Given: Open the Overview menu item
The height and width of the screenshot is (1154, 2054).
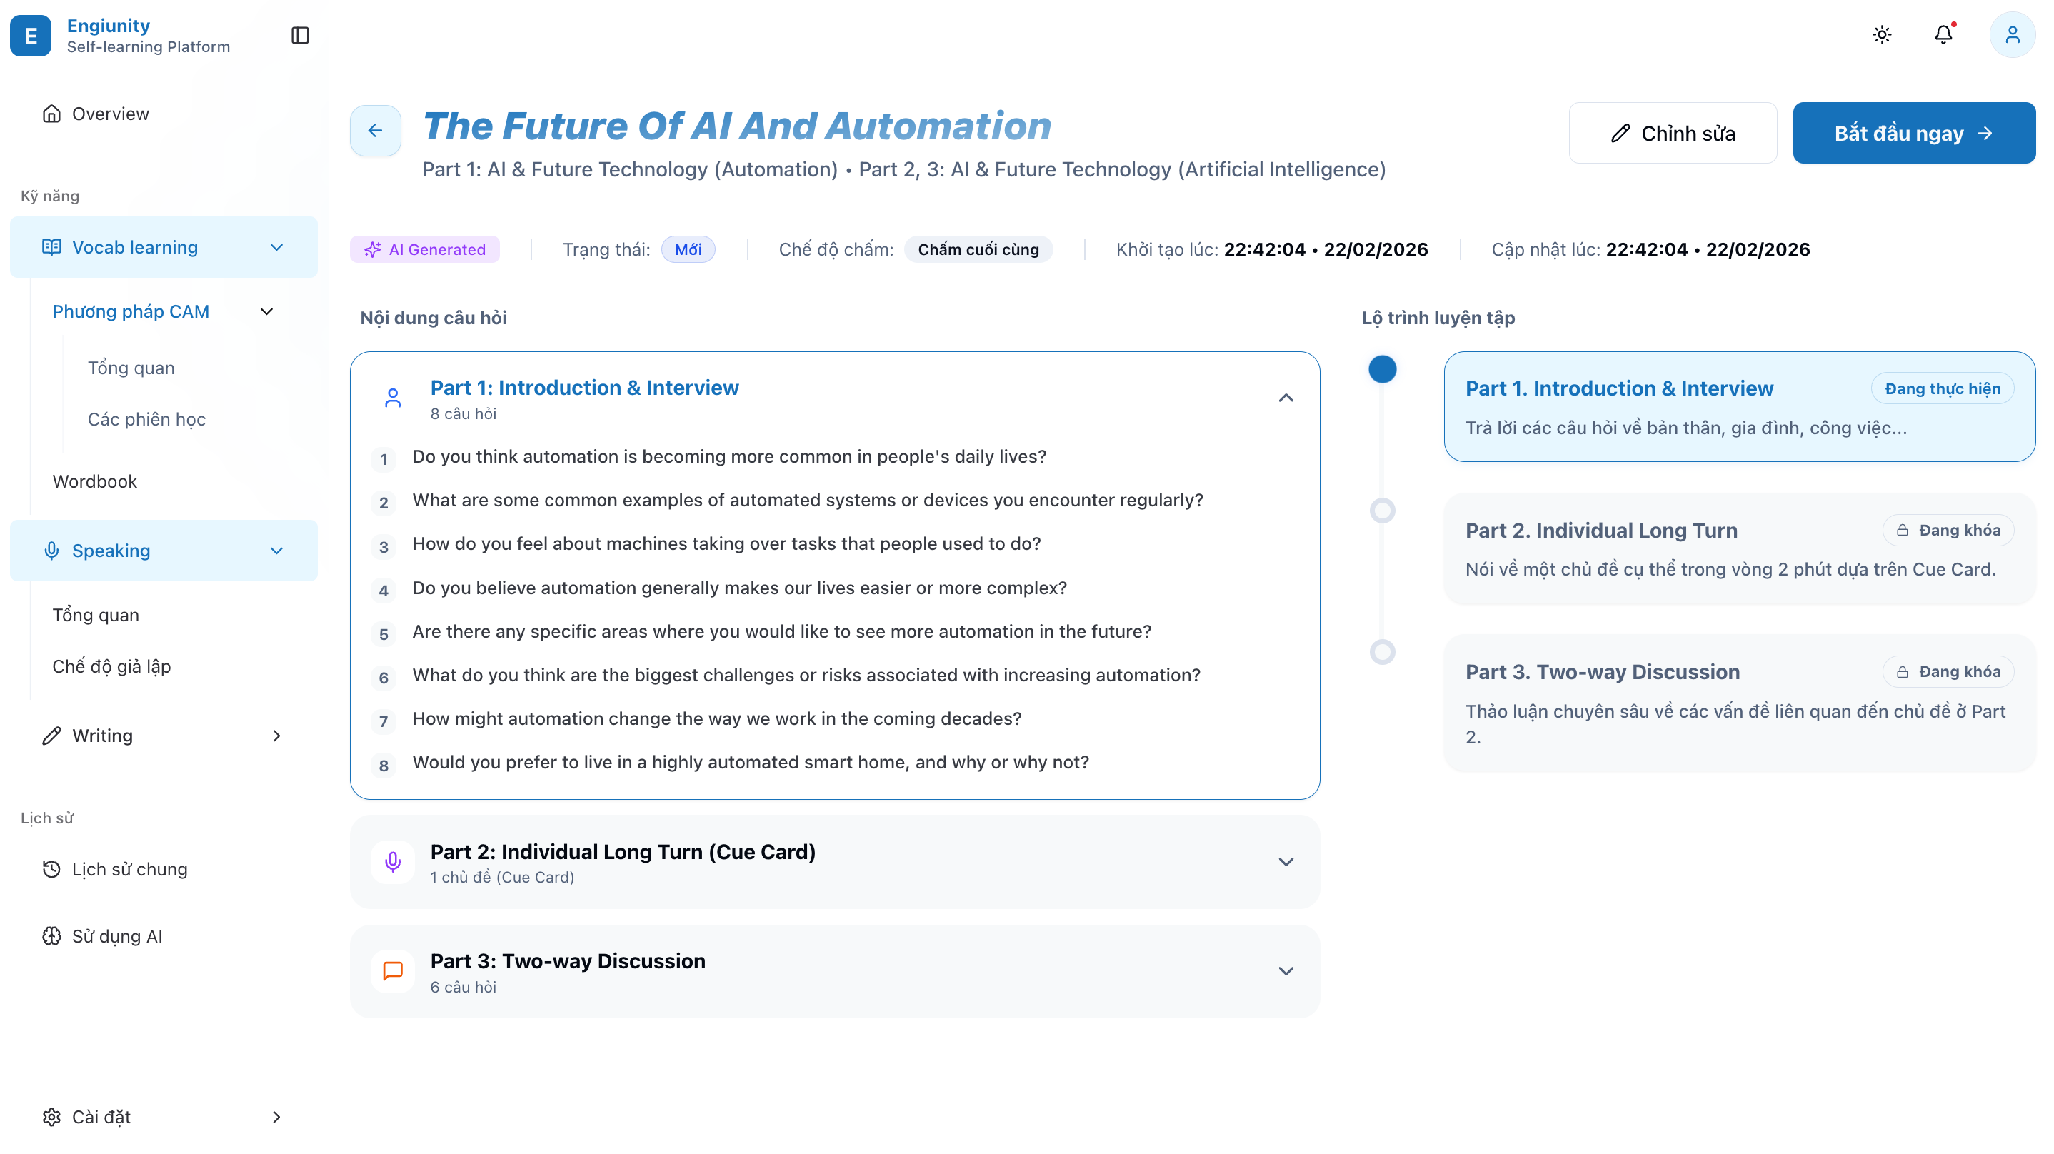Looking at the screenshot, I should [x=110, y=114].
